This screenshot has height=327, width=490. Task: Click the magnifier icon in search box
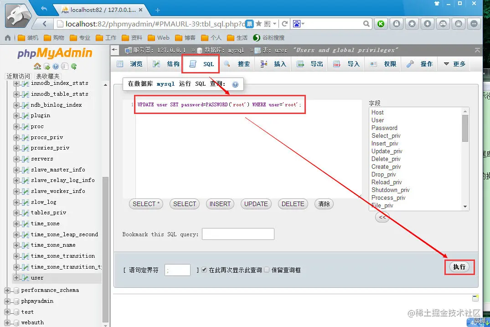tap(366, 24)
